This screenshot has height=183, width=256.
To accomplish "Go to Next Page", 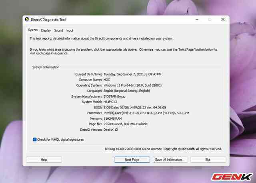I will tap(132, 160).
